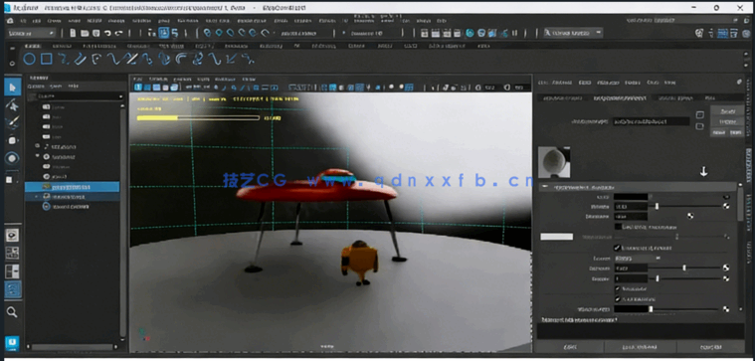Click the lower connection icon beside the name field
The height and width of the screenshot is (361, 755).
[700, 126]
